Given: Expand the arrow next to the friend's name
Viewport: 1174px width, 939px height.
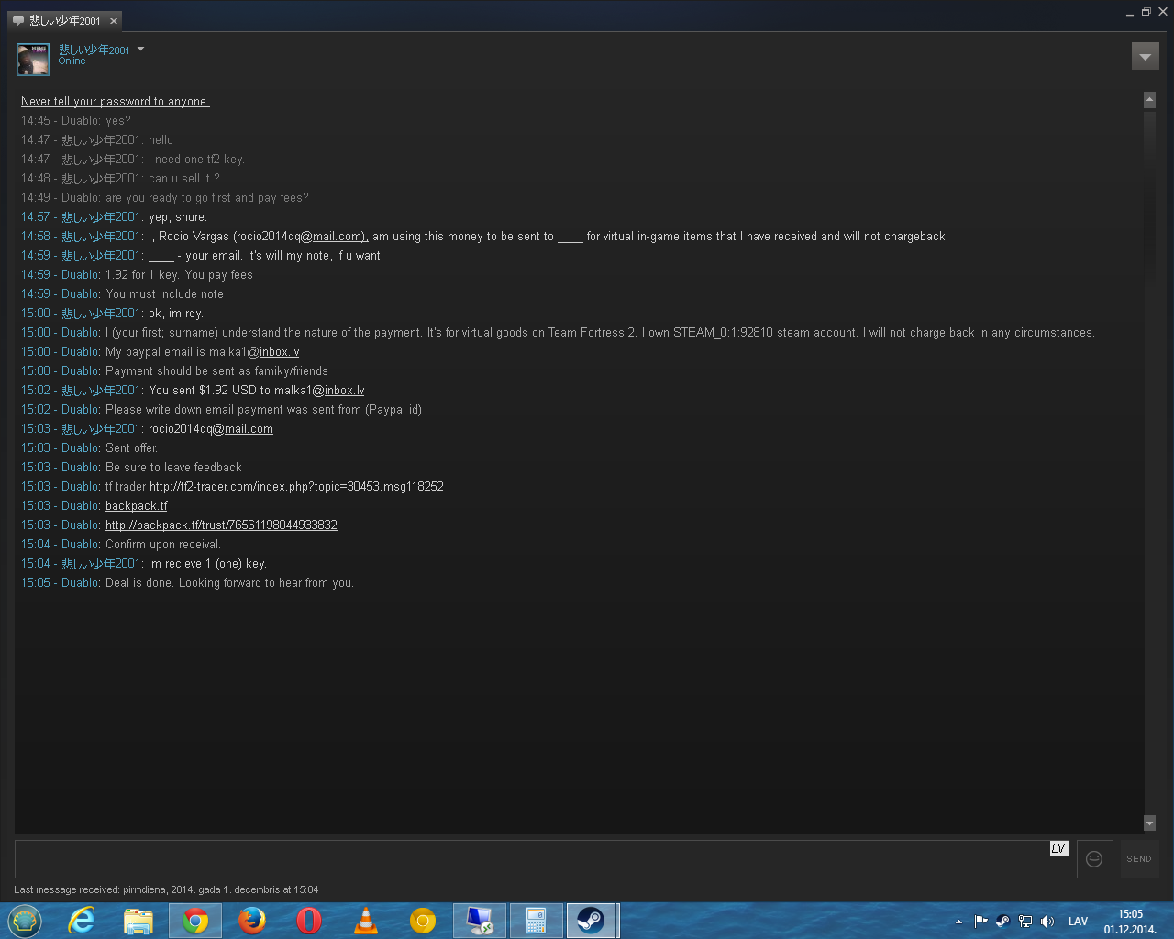Looking at the screenshot, I should tap(140, 49).
